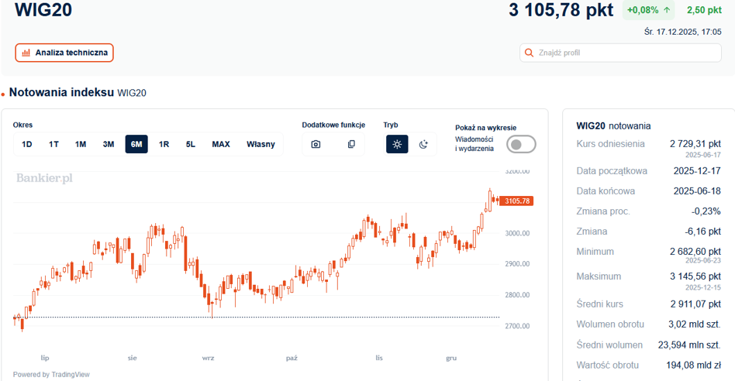The width and height of the screenshot is (735, 381).
Task: Toggle Wiadomości i wydarzenia on chart
Action: point(521,144)
